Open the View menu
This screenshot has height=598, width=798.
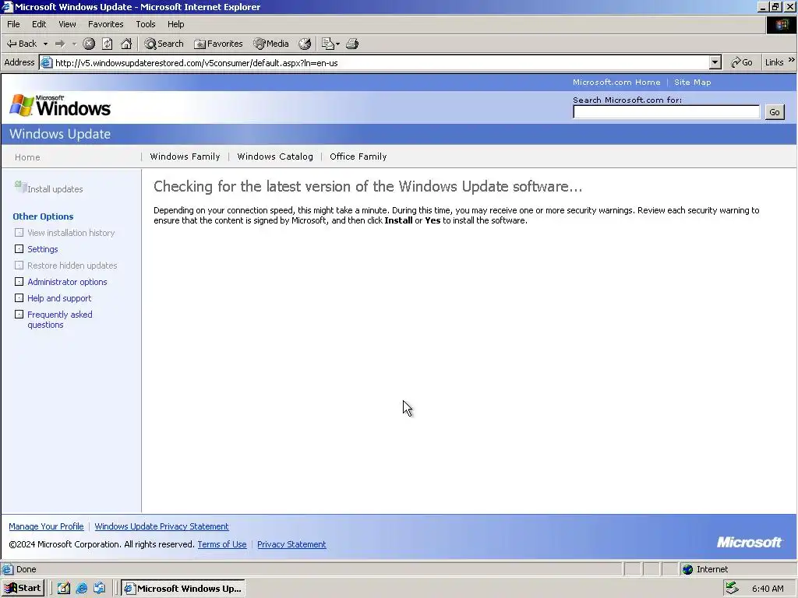(x=67, y=24)
